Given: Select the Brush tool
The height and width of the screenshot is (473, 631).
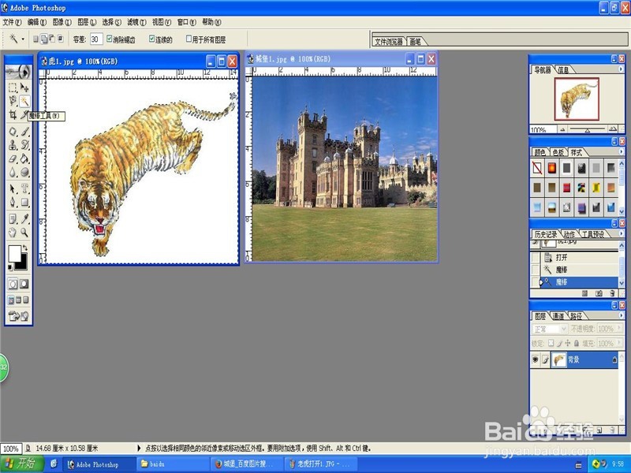Looking at the screenshot, I should 24,132.
